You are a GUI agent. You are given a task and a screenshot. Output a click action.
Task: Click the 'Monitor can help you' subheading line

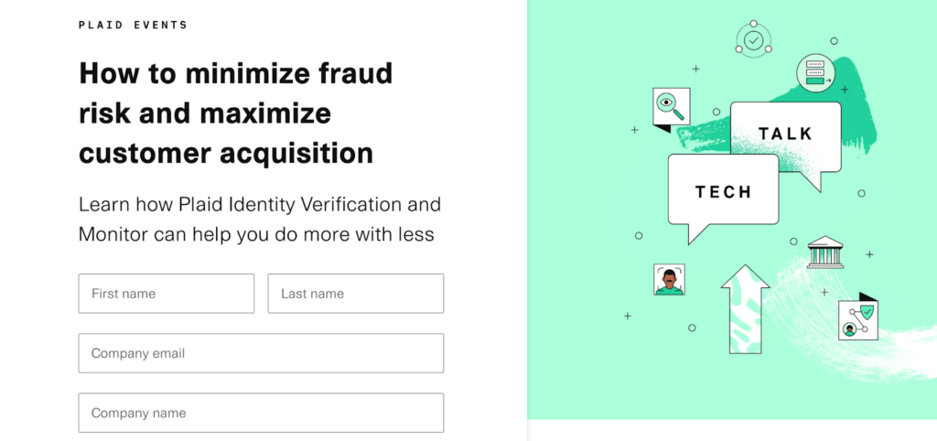click(x=256, y=234)
